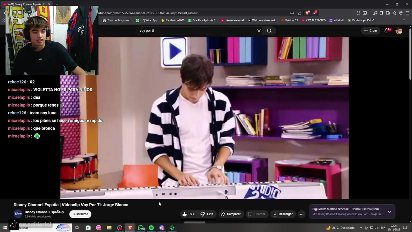Click the Brave Shields lion icon
This screenshot has width=412, height=232.
307,13
